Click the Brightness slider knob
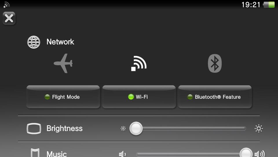 point(136,128)
